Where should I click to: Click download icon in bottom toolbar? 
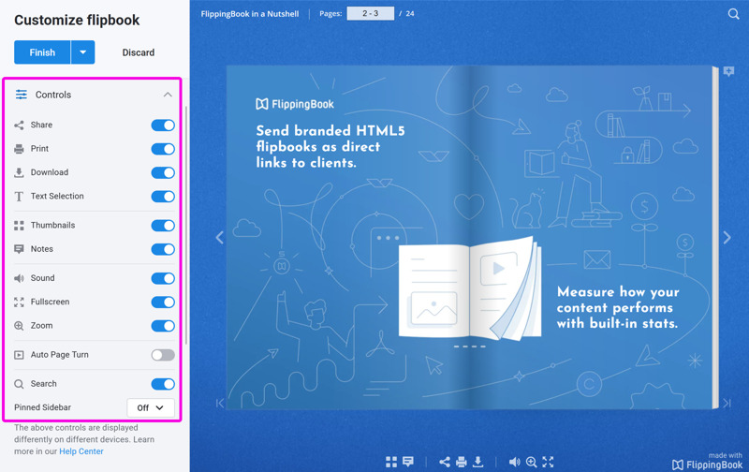coord(477,462)
